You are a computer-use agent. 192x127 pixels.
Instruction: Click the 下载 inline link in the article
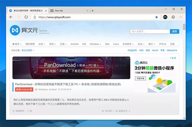(62, 100)
